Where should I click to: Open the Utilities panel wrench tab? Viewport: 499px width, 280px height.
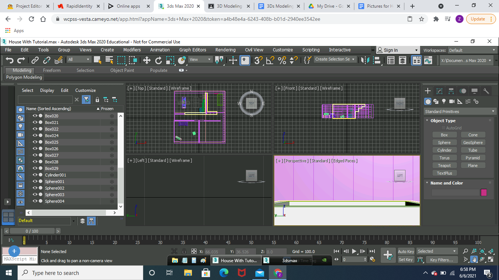pos(486,91)
